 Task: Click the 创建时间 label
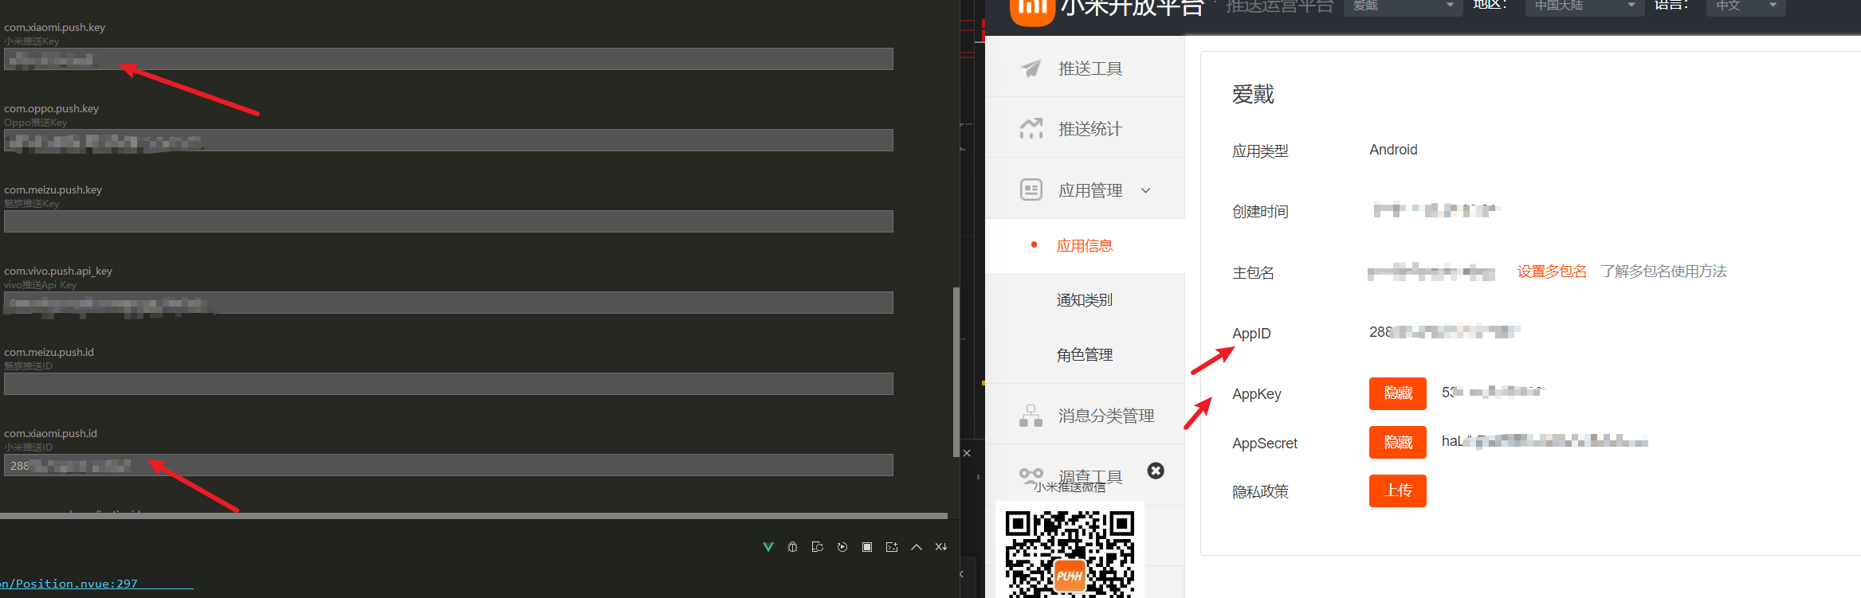(1260, 212)
